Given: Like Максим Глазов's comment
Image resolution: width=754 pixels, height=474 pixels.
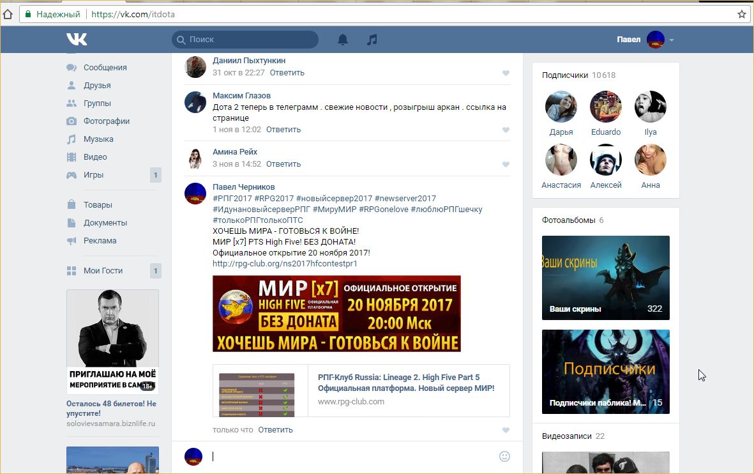Looking at the screenshot, I should [506, 130].
